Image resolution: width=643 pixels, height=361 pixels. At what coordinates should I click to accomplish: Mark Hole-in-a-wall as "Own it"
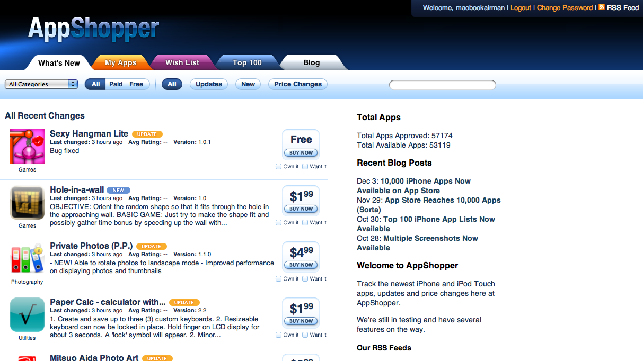279,223
